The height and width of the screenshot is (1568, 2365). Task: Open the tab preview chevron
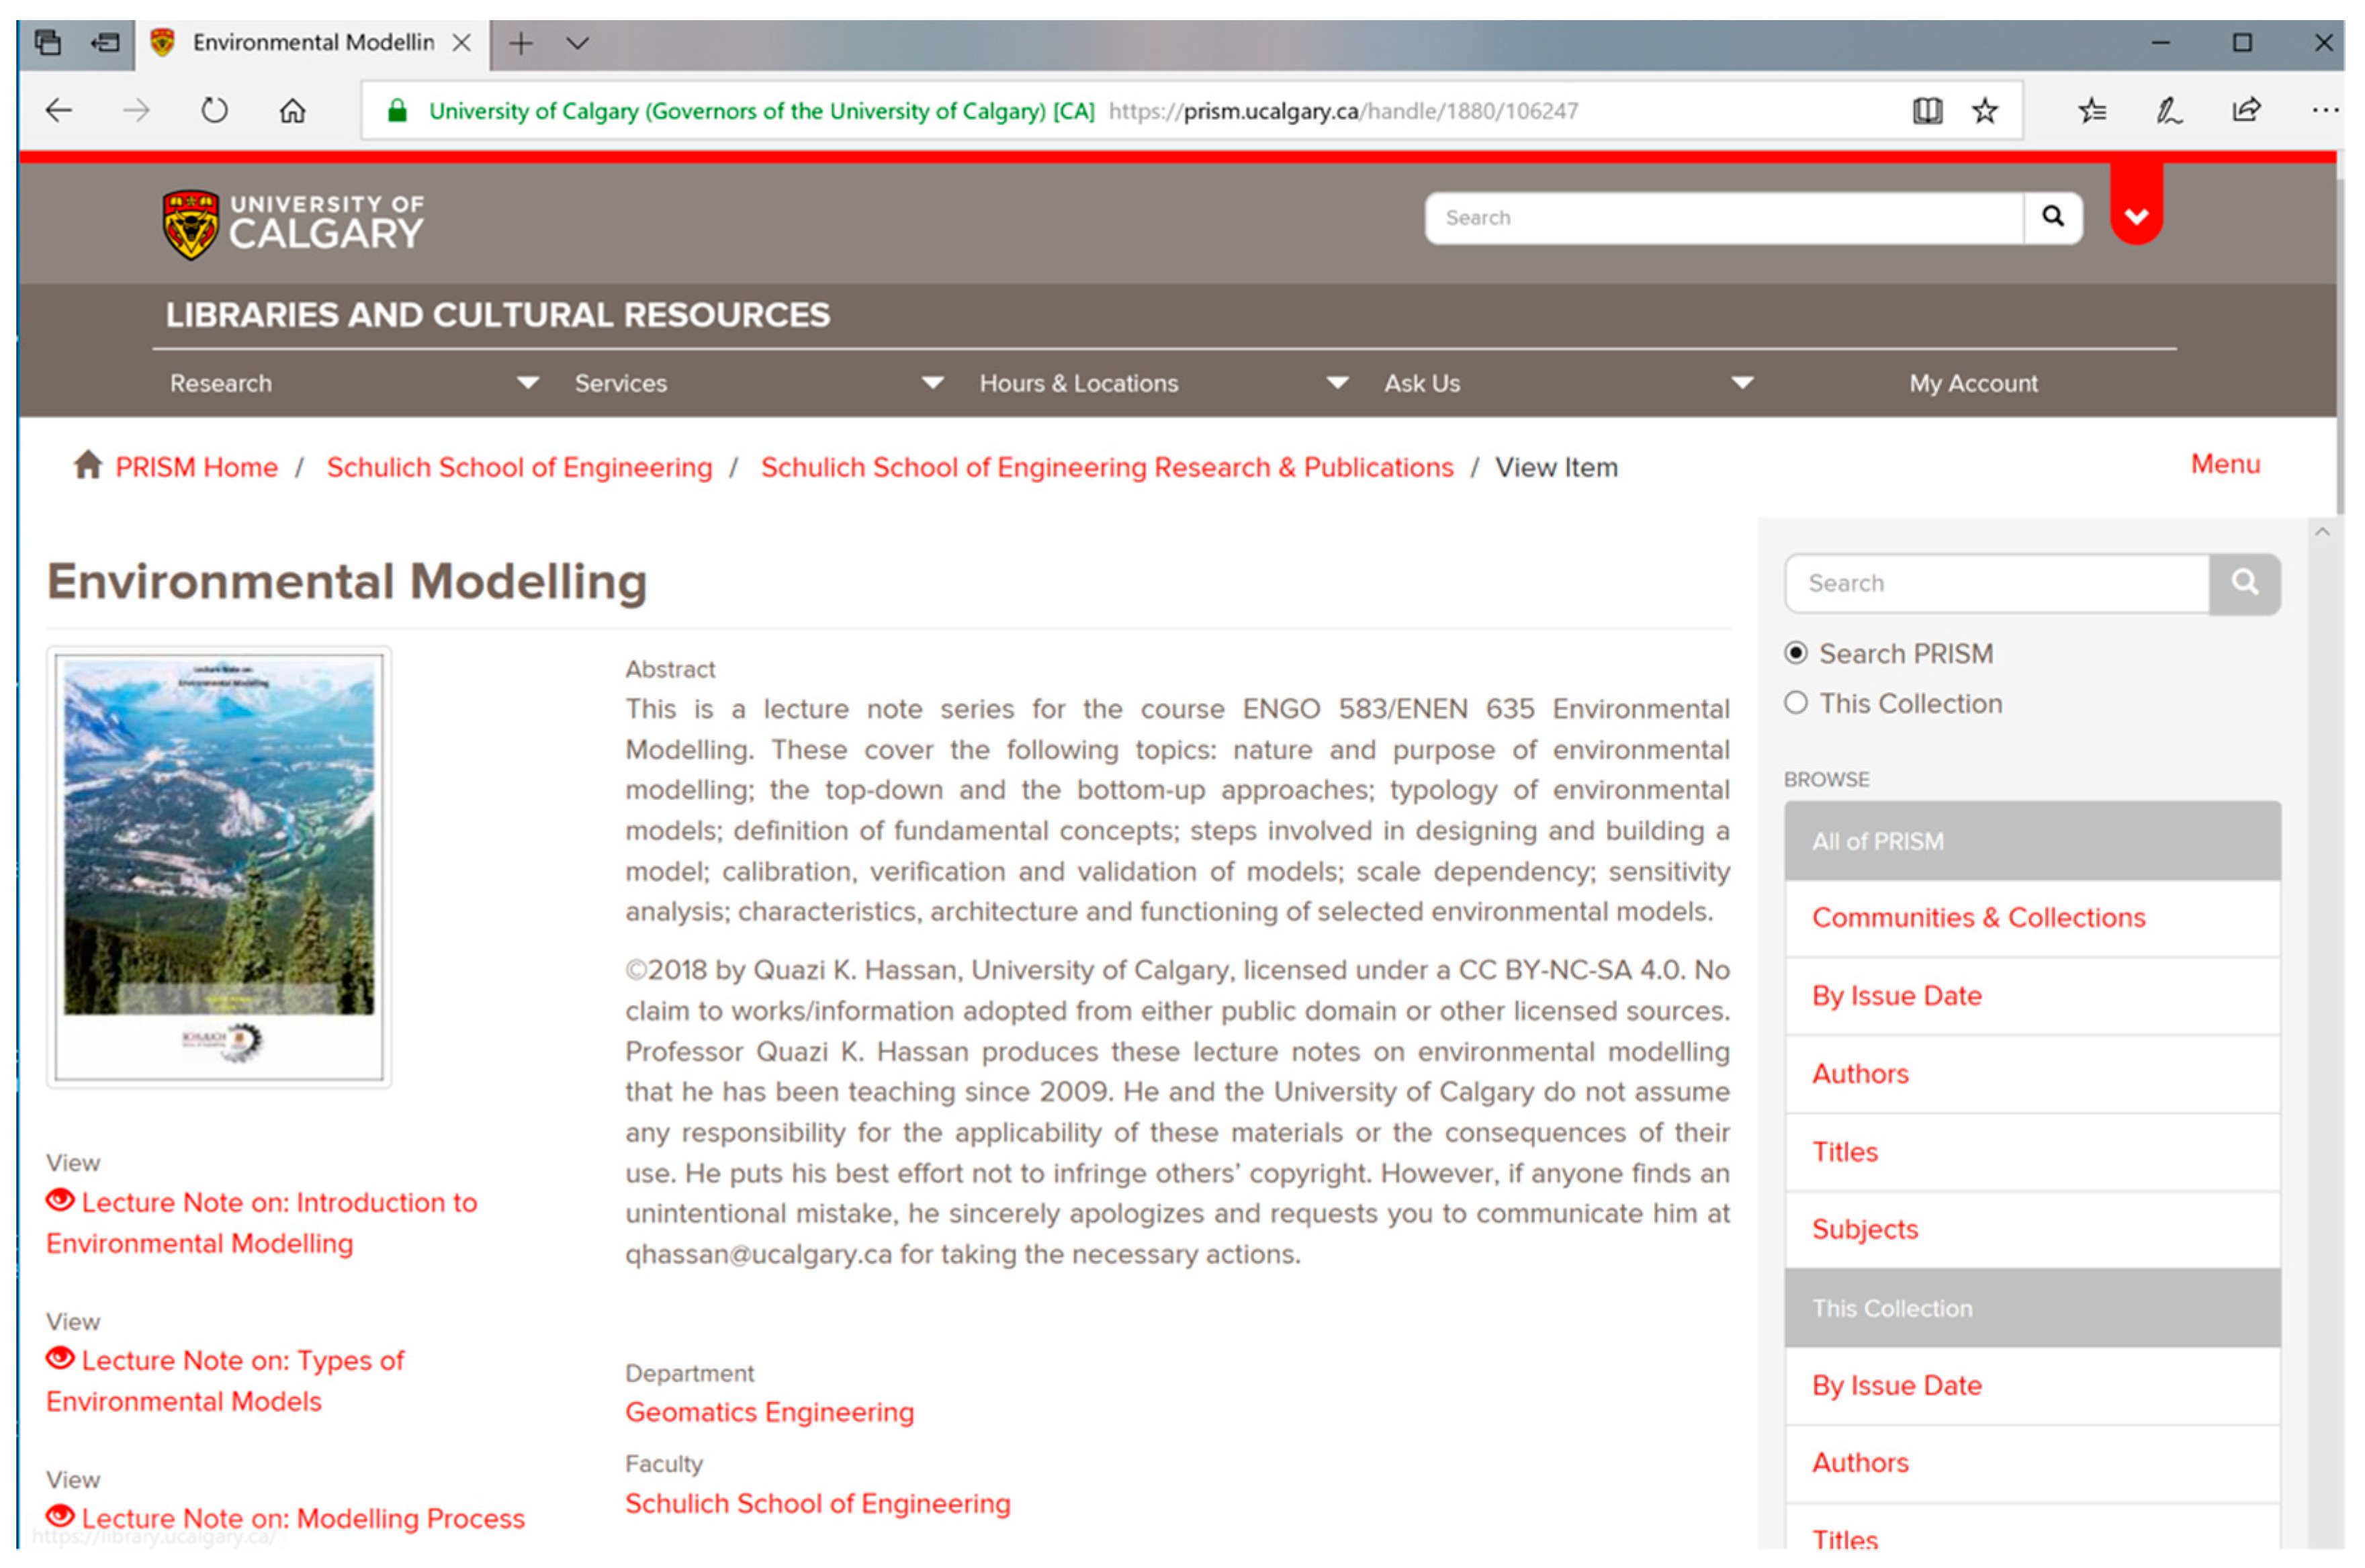click(577, 43)
